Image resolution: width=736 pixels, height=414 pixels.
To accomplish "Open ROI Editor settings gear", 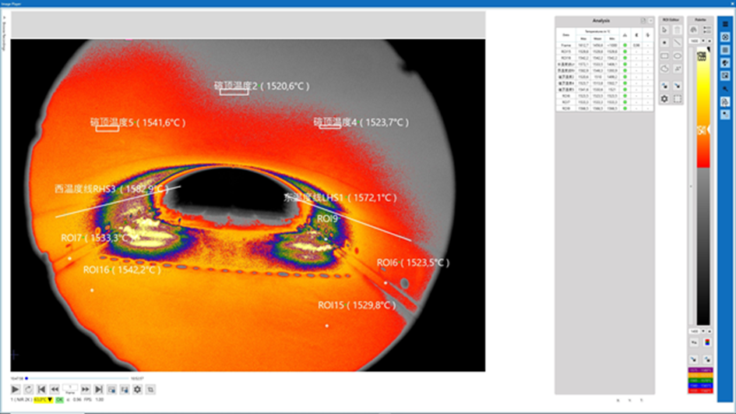I will point(664,99).
